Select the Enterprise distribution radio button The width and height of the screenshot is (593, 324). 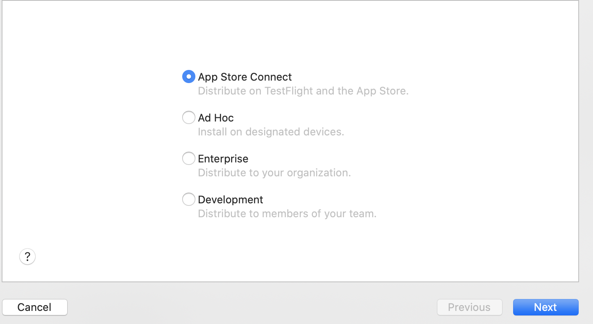tap(188, 158)
